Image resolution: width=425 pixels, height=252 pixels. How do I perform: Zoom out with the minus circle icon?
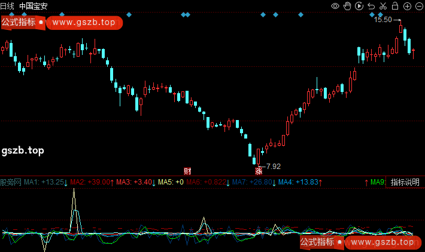pyautogui.click(x=418, y=6)
